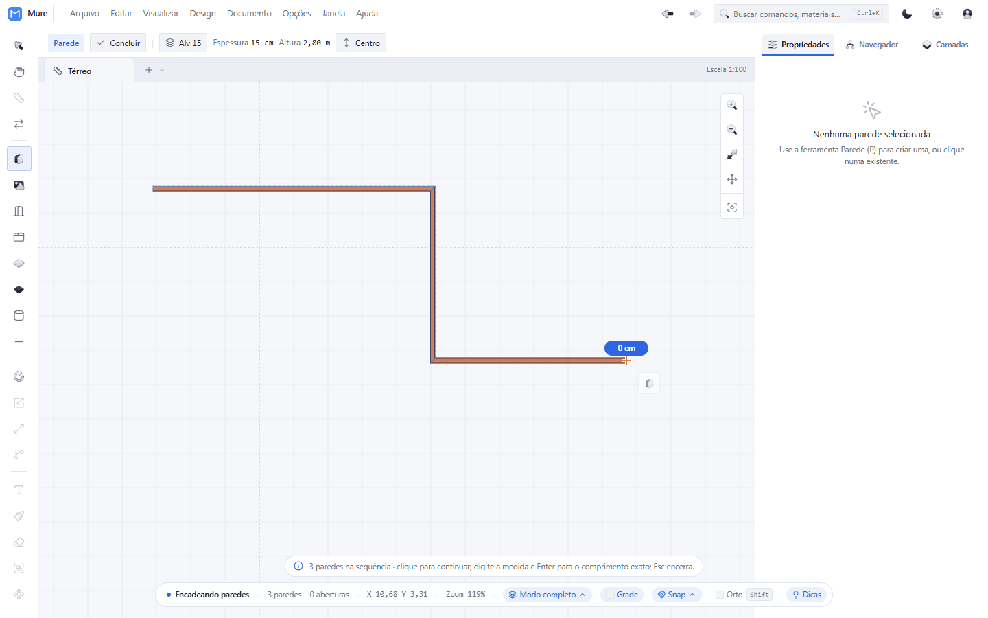The height and width of the screenshot is (618, 988).
Task: Choose the text tool
Action: point(19,490)
